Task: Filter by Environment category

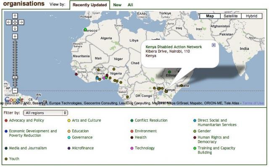Action: click(146, 131)
